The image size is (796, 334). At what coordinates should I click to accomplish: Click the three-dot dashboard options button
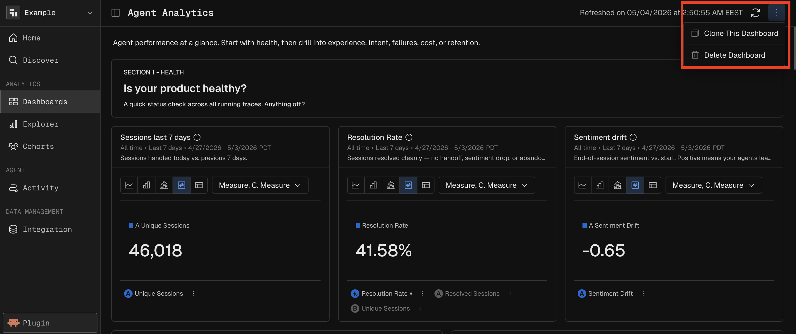click(776, 13)
